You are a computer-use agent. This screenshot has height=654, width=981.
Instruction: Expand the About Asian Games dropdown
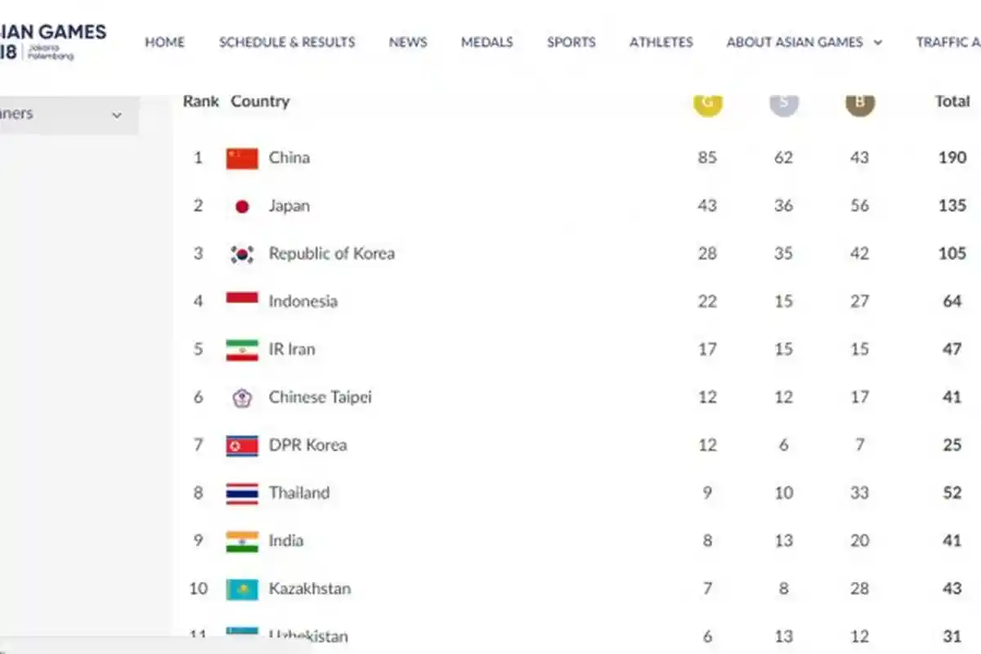coord(804,42)
